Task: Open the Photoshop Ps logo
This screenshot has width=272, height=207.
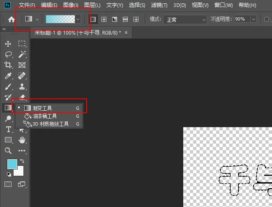Action: tap(7, 5)
